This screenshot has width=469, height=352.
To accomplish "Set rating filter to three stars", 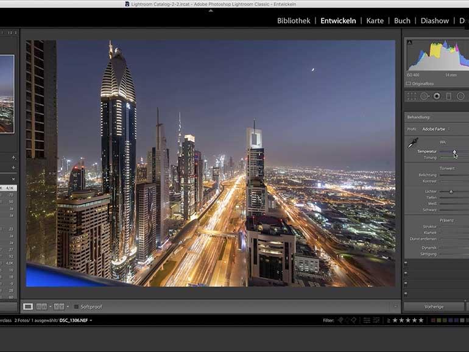I will click(x=408, y=320).
